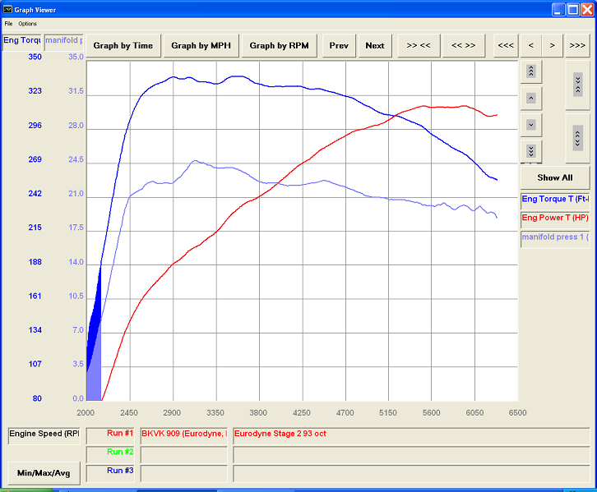Click the single up-chevron scroll button
The height and width of the screenshot is (492, 597).
tap(530, 99)
